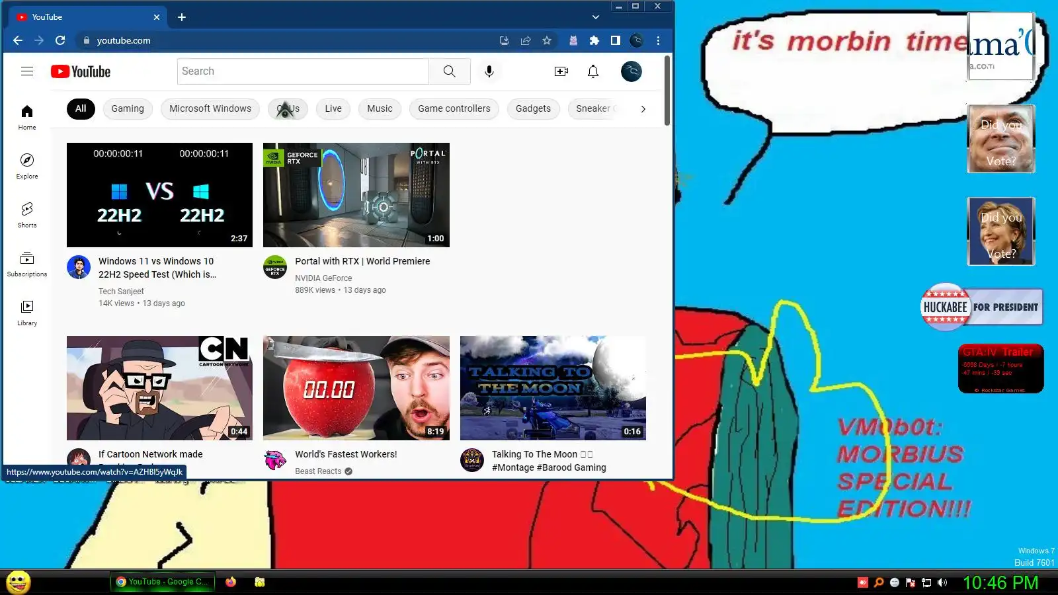Viewport: 1058px width, 595px height.
Task: Play the World's Fastest Workers apple thumbnail
Action: coord(356,388)
